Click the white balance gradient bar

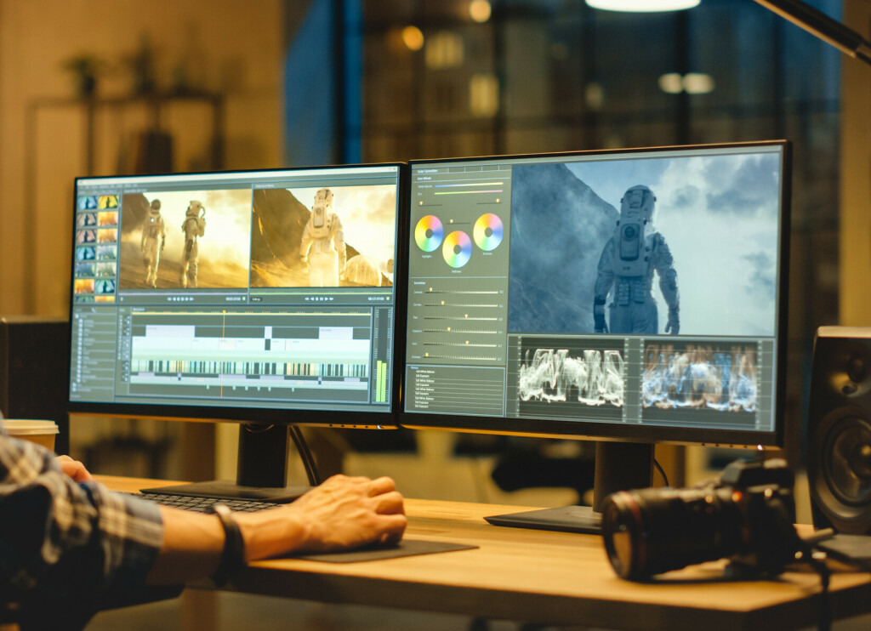click(469, 185)
